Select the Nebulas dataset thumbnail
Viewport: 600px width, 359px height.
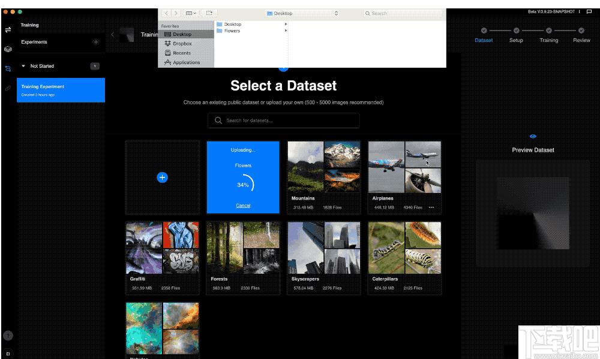(x=162, y=328)
